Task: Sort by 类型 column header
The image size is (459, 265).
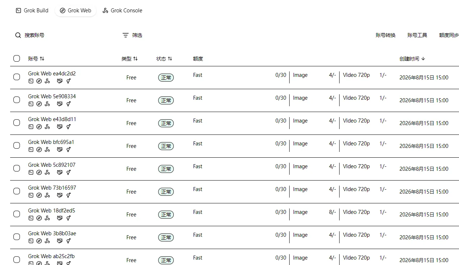Action: (x=130, y=59)
